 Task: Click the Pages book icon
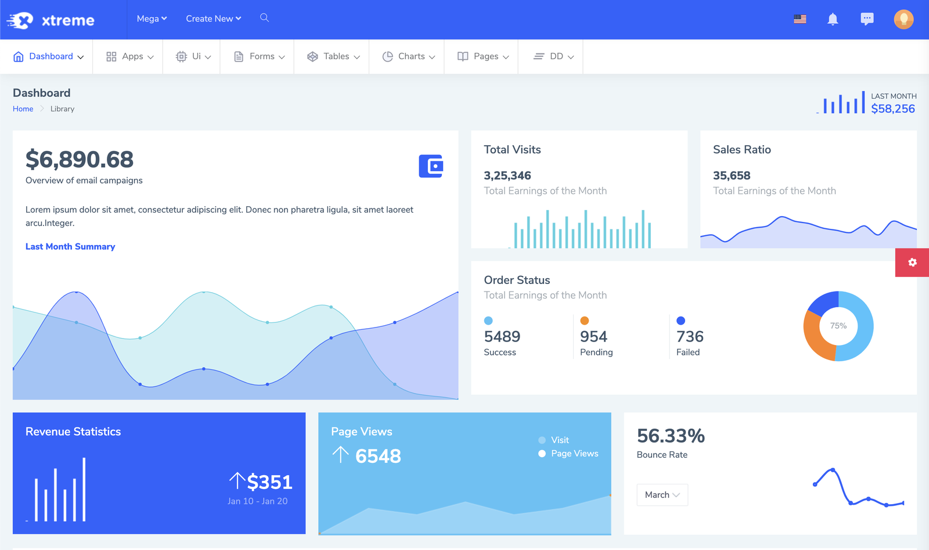coord(463,56)
